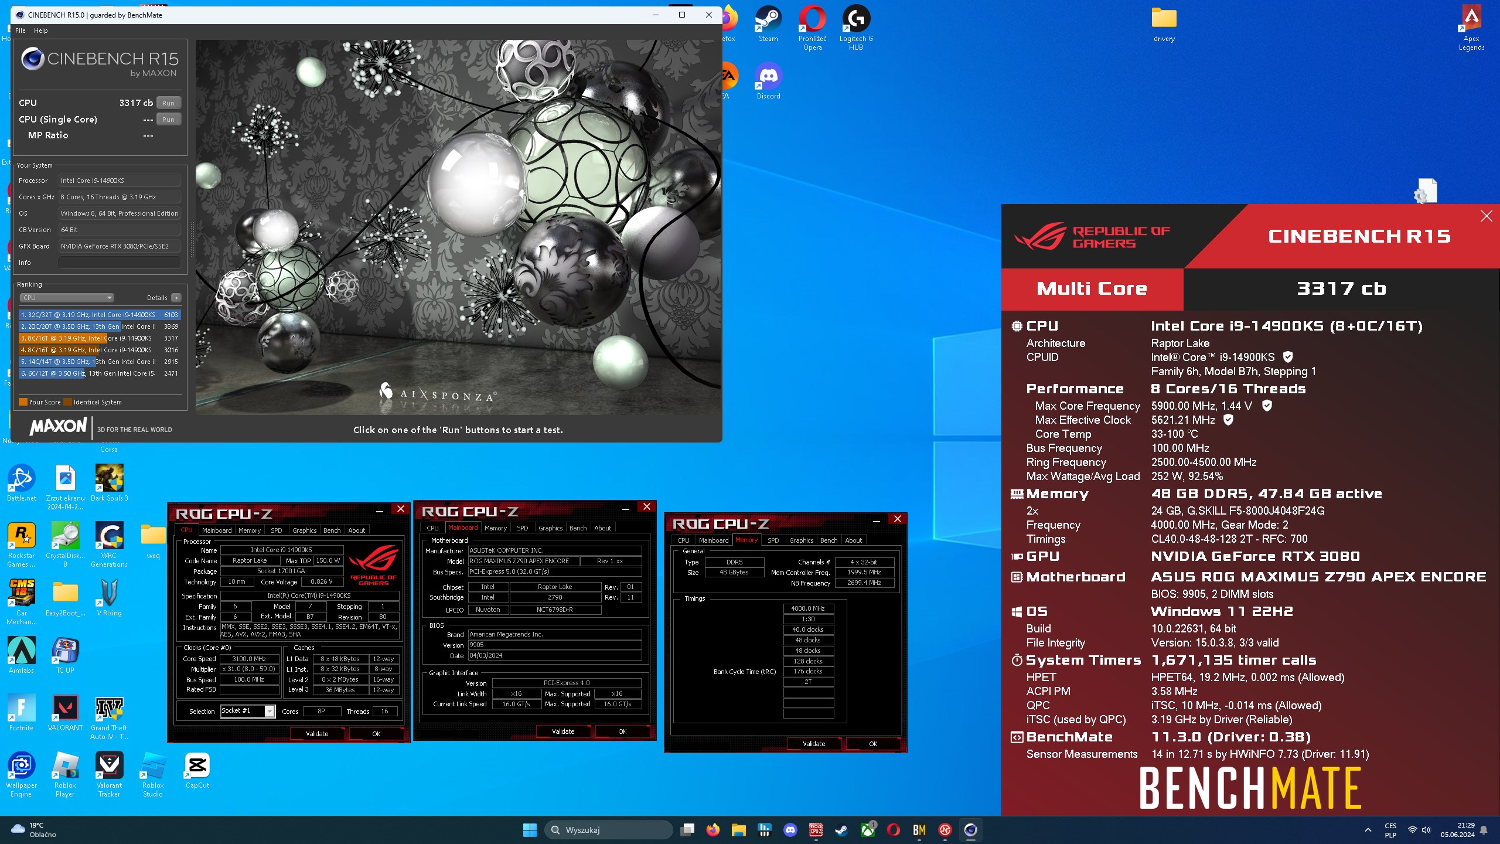Open the Aimlabs desktop shortcut

22,655
